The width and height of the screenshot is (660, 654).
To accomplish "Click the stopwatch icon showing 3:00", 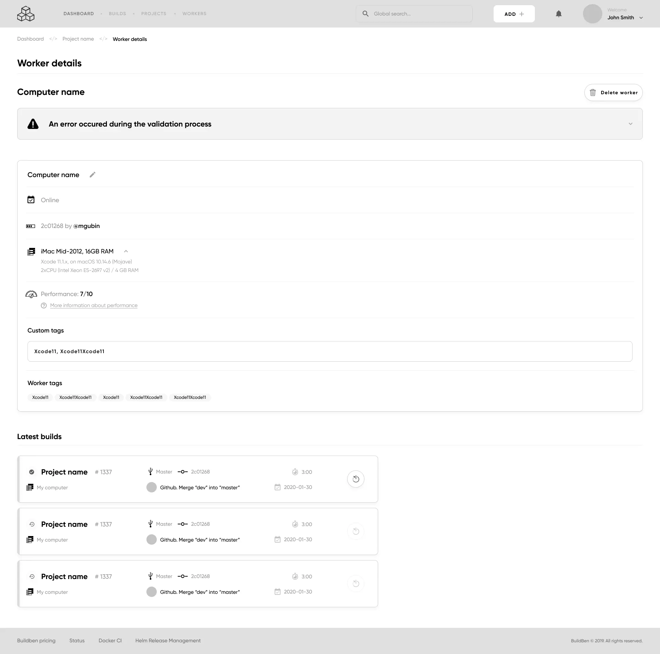I will click(295, 472).
